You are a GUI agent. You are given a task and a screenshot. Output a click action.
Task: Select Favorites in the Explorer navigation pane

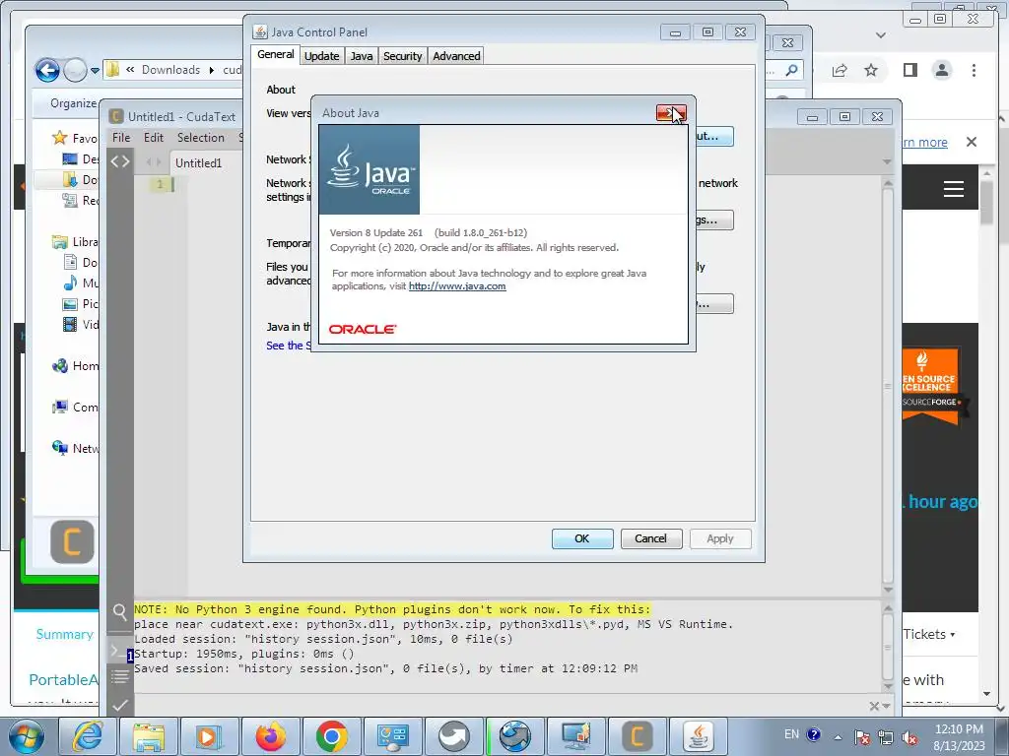click(x=74, y=138)
